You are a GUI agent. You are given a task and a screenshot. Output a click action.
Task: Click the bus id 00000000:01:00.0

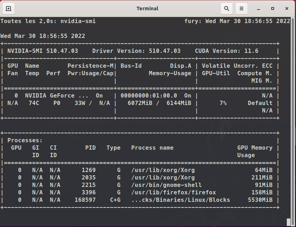[149, 96]
